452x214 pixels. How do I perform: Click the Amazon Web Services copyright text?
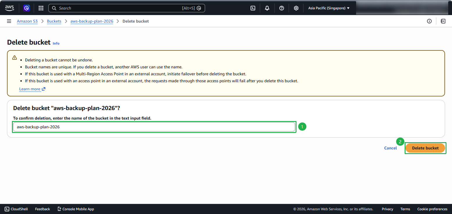point(333,209)
